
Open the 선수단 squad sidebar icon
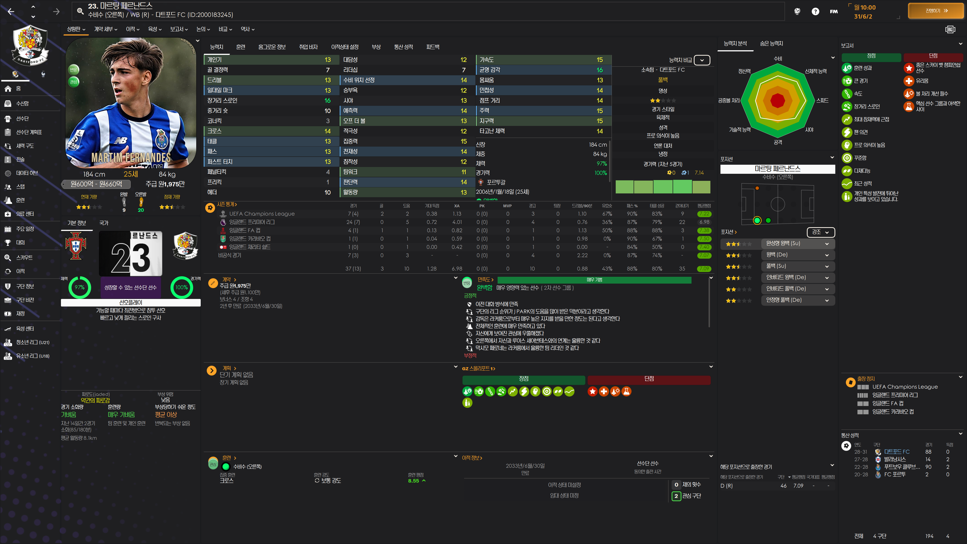pos(8,118)
